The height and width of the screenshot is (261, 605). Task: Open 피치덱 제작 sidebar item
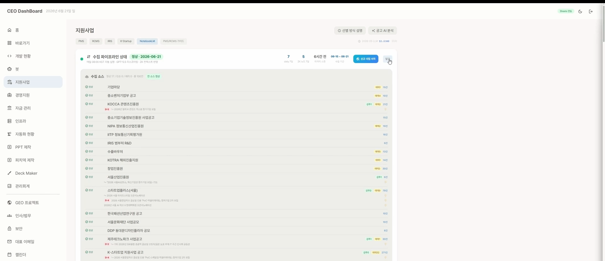(x=33, y=160)
